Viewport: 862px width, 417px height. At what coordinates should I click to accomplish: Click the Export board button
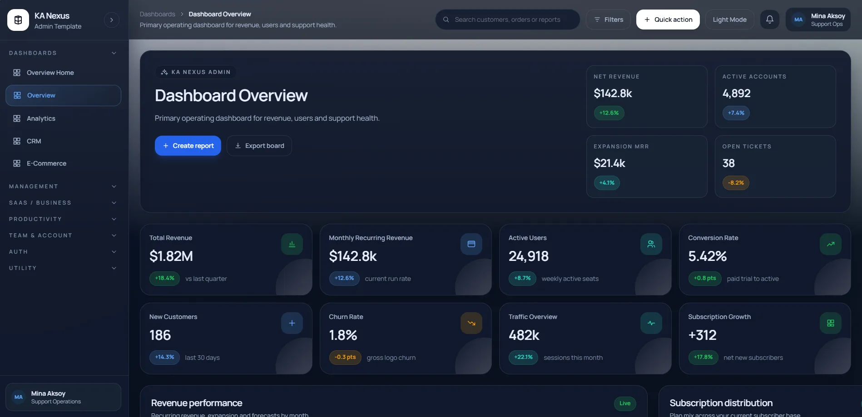coord(259,146)
